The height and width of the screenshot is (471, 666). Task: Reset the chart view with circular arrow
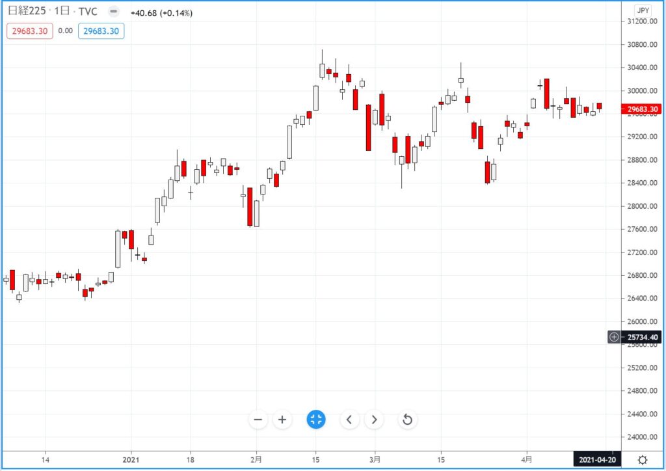click(x=408, y=420)
